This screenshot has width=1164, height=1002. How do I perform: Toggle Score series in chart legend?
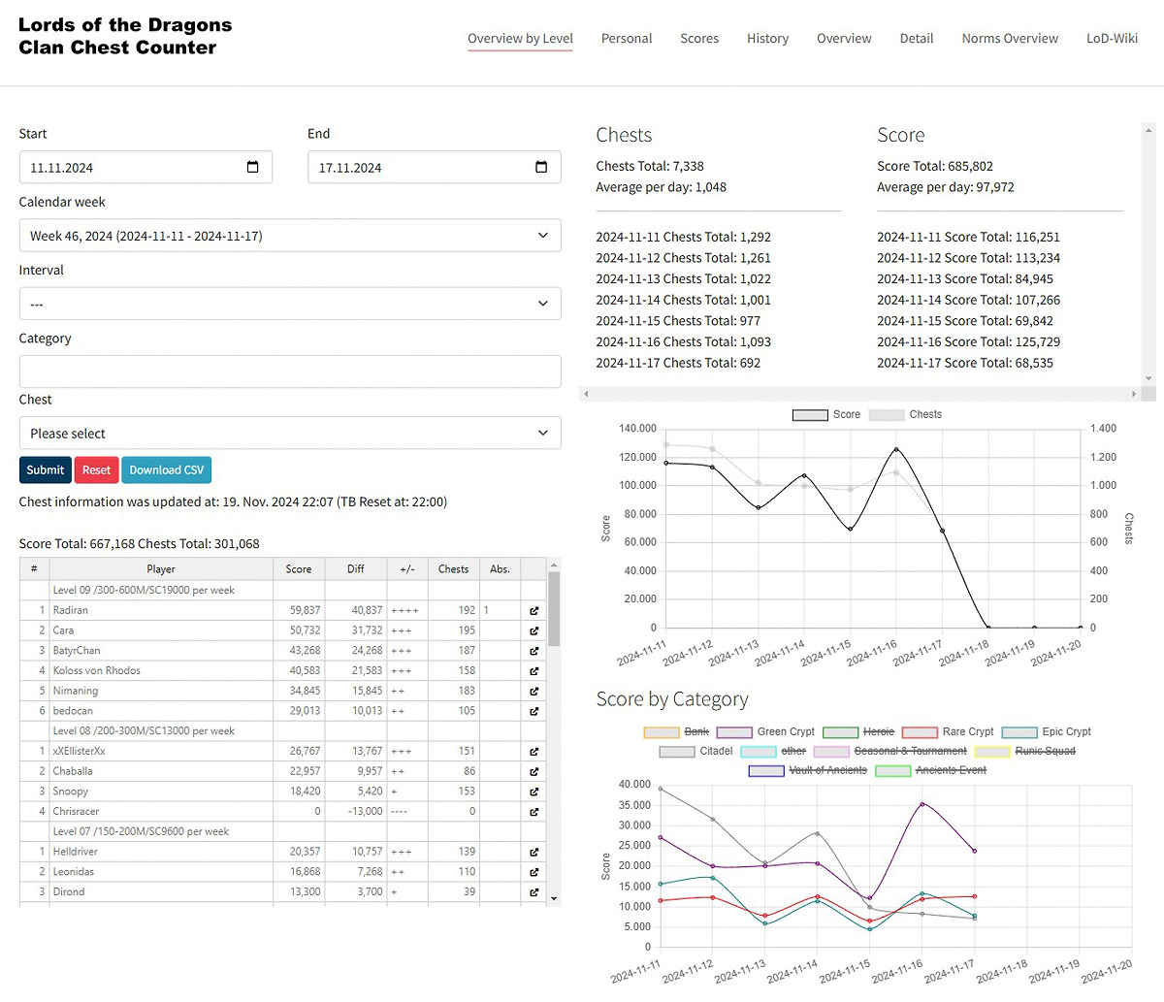tap(826, 414)
